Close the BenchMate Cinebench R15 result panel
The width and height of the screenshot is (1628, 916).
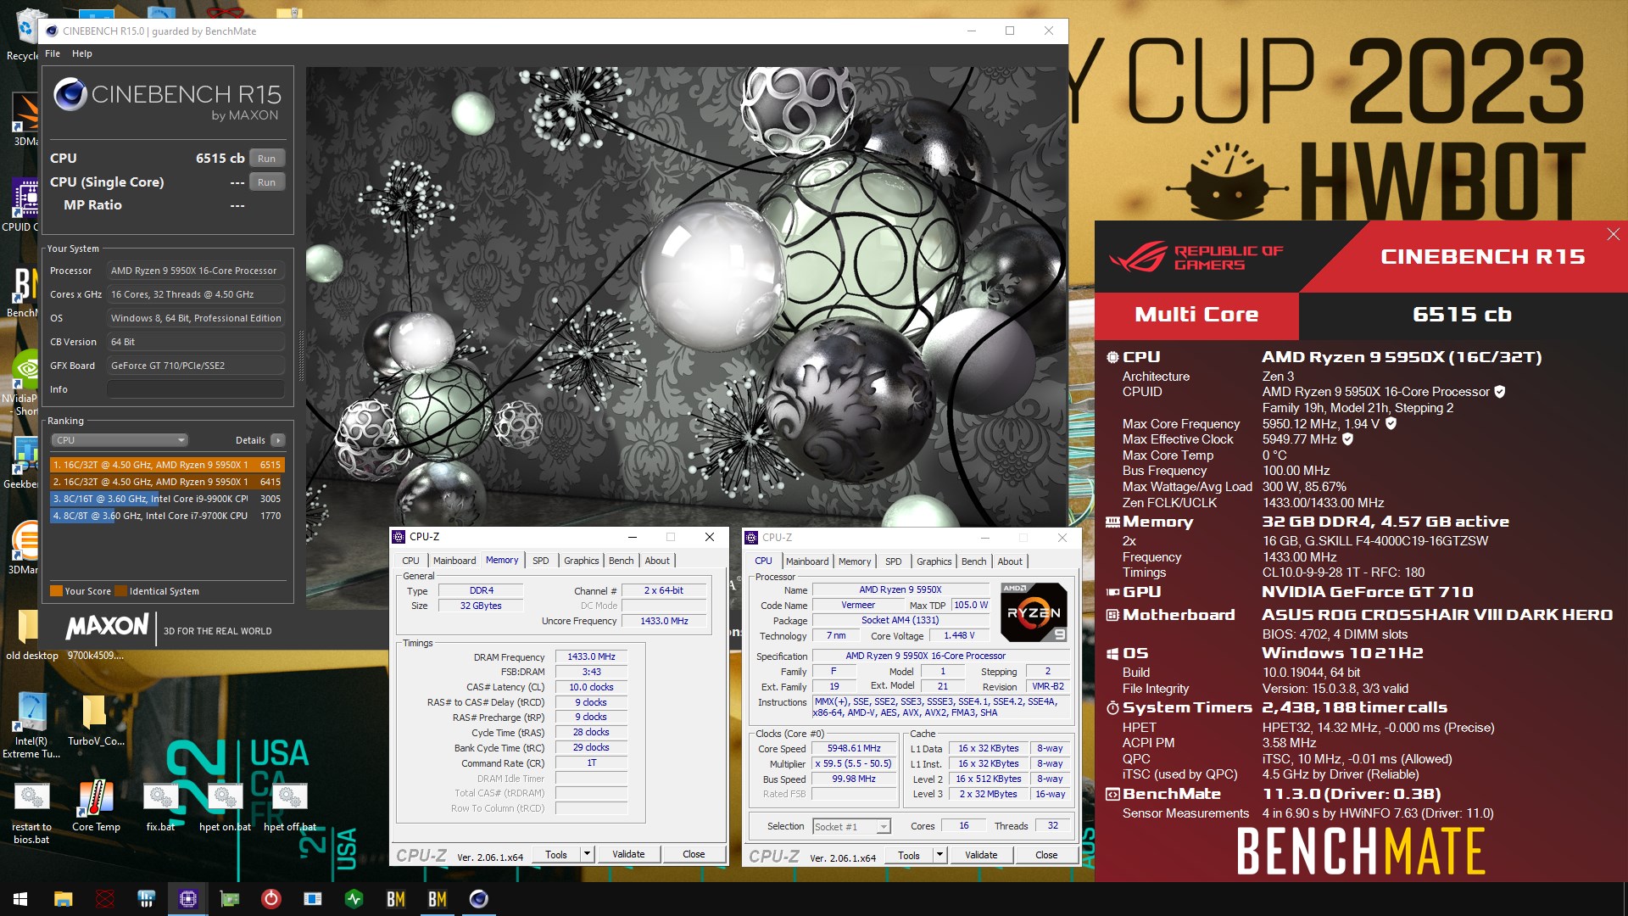[x=1613, y=234]
